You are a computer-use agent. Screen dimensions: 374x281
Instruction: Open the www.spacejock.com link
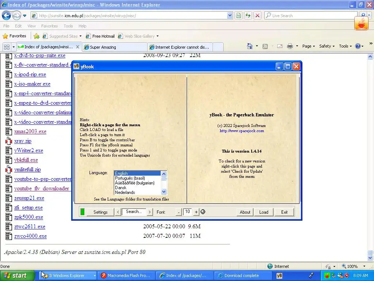(242, 131)
